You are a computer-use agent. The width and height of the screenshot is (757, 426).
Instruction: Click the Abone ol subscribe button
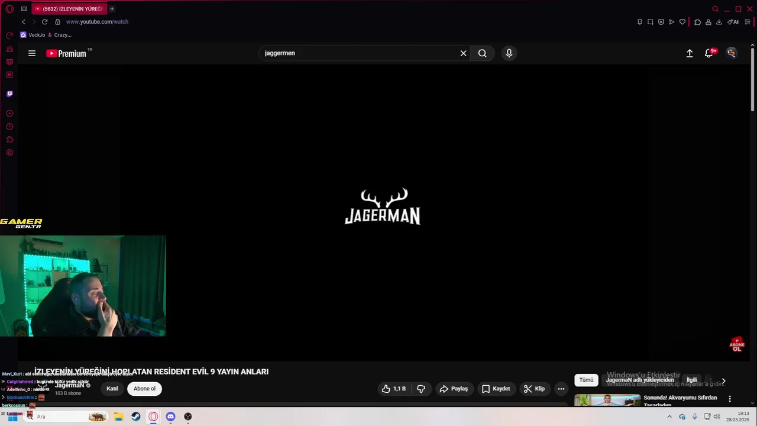144,389
